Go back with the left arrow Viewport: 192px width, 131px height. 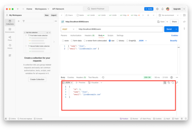(18, 9)
